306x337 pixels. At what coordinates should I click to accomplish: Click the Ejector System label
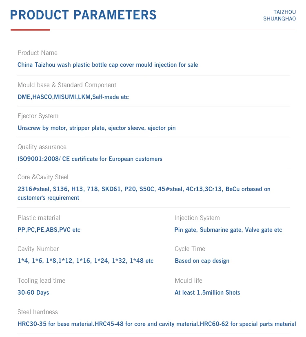tap(38, 116)
